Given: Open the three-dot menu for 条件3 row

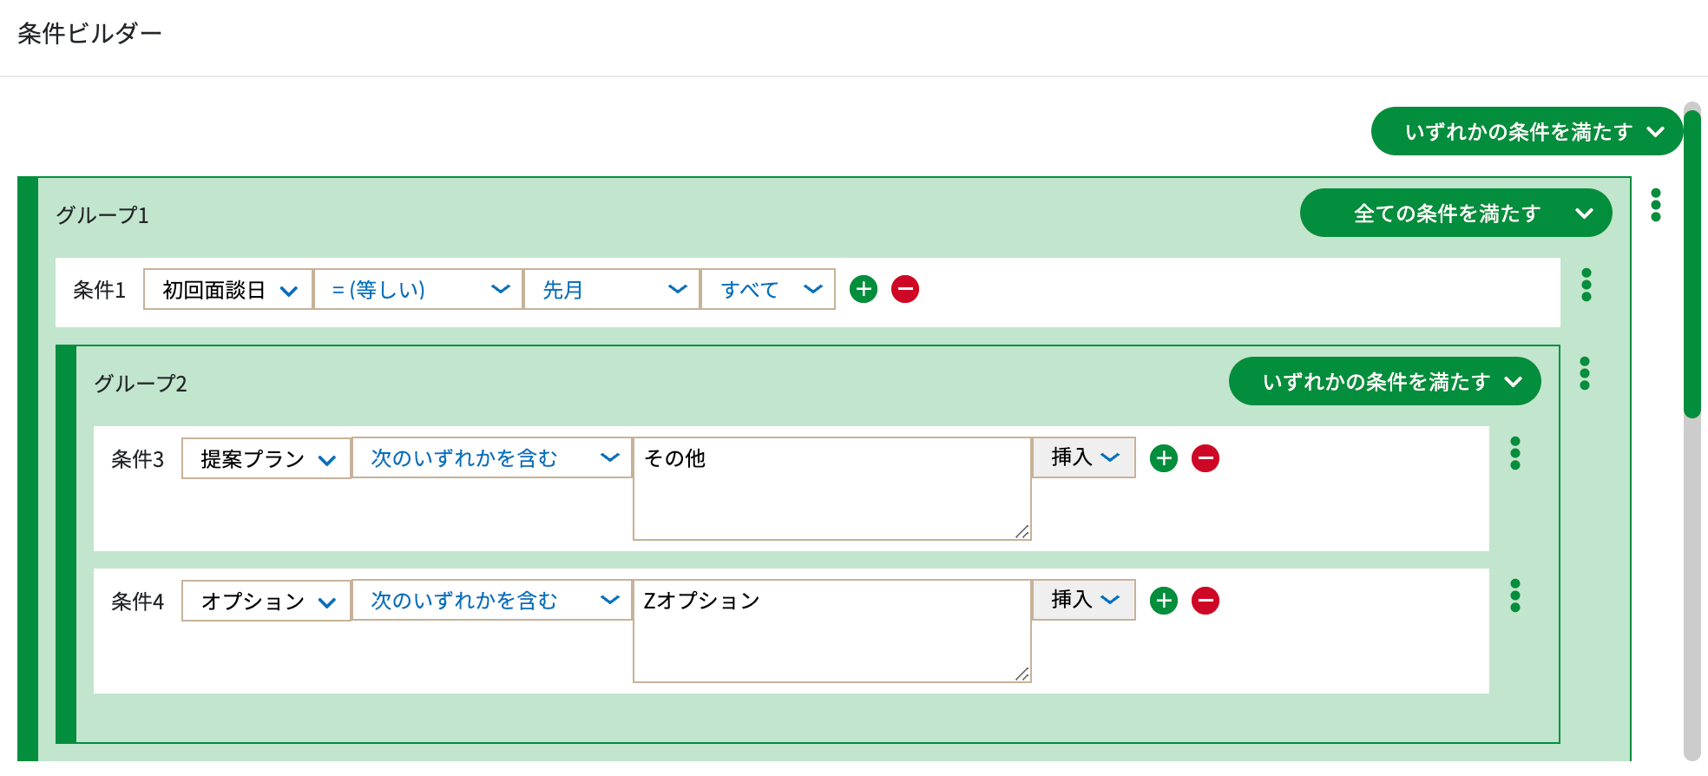Looking at the screenshot, I should [1515, 453].
